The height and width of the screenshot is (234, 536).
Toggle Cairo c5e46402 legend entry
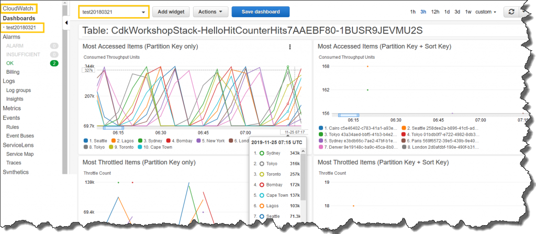pyautogui.click(x=358, y=128)
